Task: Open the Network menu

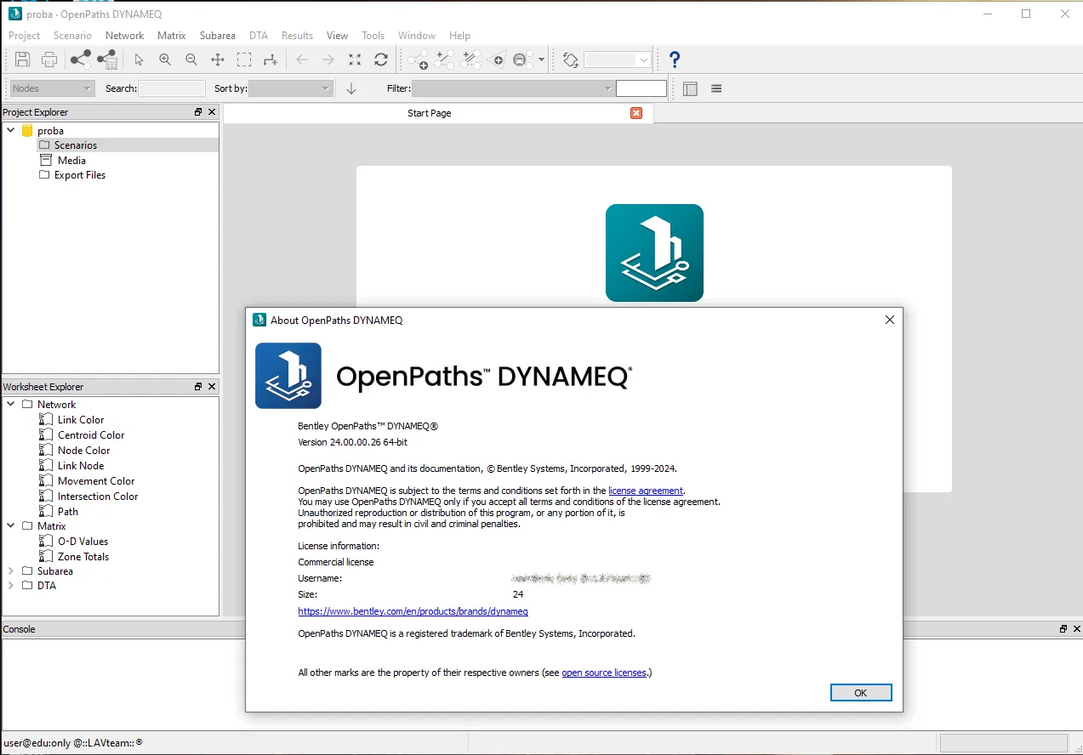Action: tap(124, 36)
